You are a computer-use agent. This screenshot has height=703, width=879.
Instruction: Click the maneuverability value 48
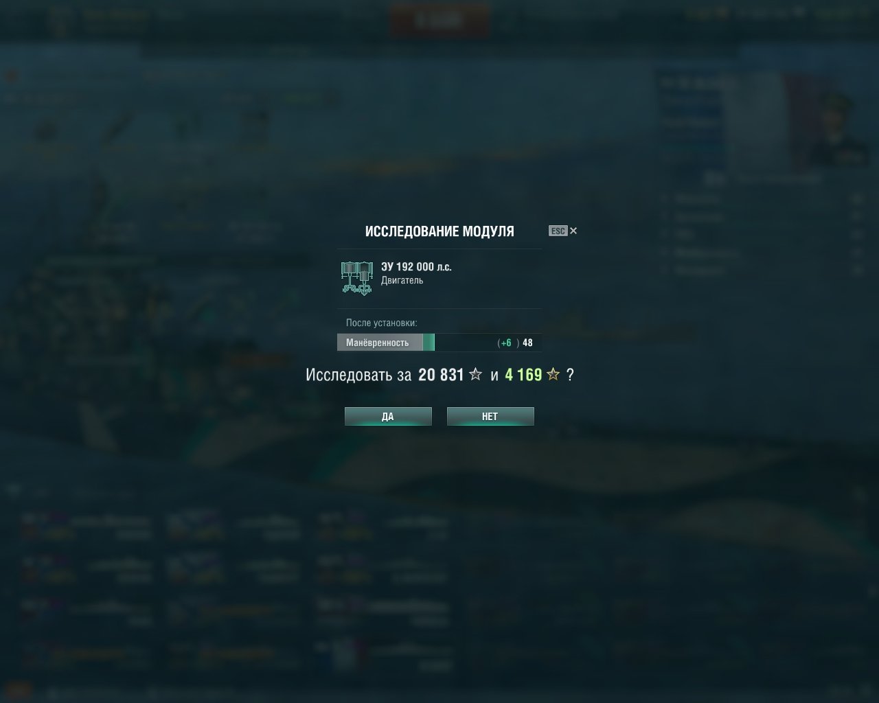click(x=527, y=343)
